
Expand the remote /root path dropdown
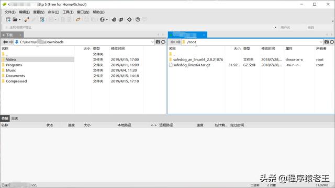[x=321, y=42]
